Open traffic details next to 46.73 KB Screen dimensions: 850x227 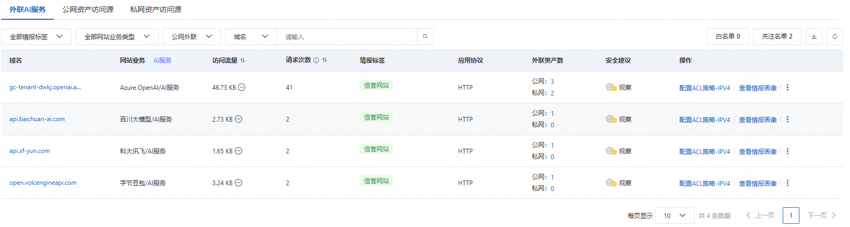242,88
